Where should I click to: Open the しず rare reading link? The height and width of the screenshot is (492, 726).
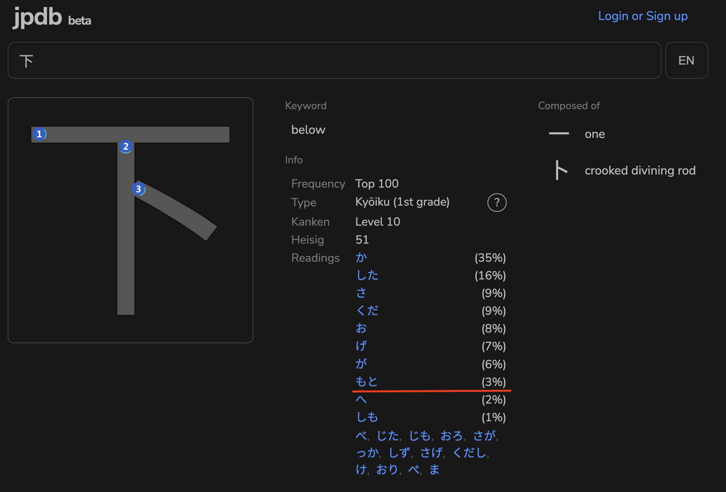[x=399, y=453]
